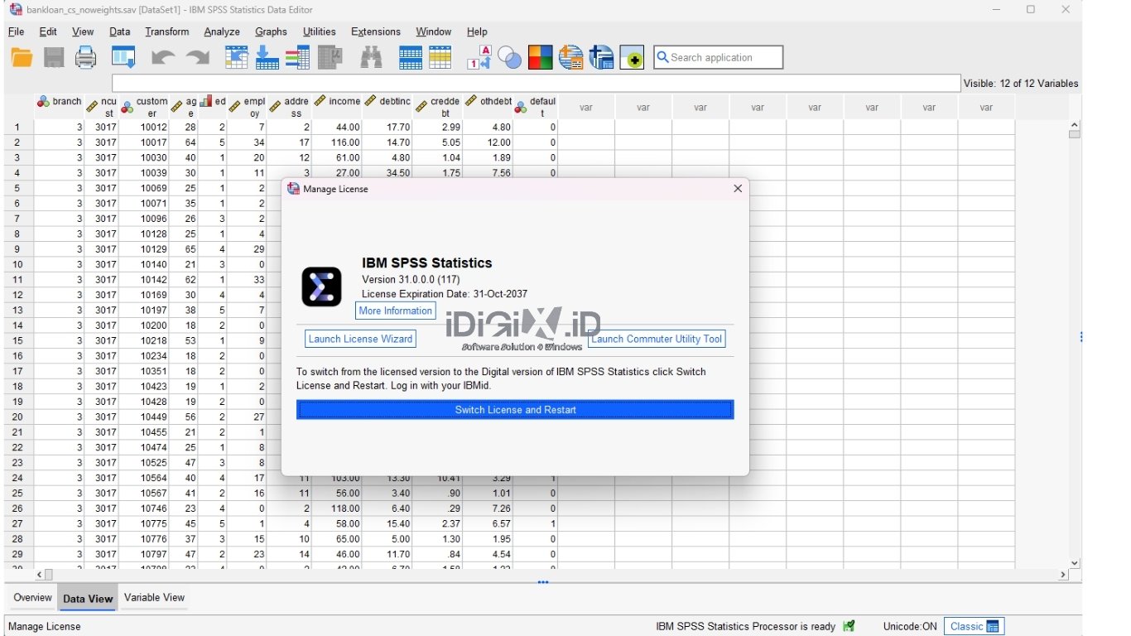Screen dimensions: 1131x636
Task: Click the Save document floppy icon
Action: click(x=54, y=57)
